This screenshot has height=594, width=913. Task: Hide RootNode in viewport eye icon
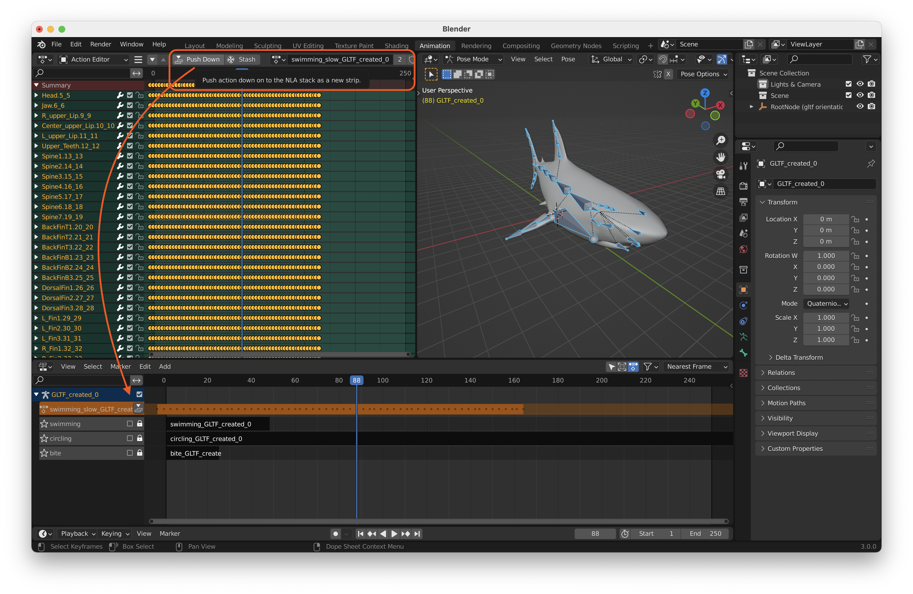[x=860, y=106]
